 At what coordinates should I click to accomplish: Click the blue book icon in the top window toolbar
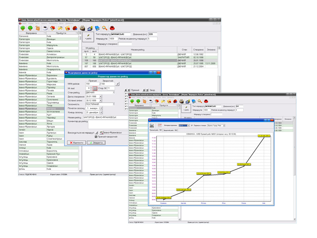point(97,28)
